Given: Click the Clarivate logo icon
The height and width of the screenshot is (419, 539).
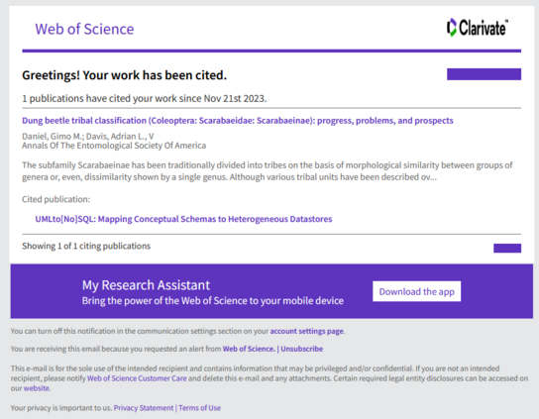Looking at the screenshot, I should (x=452, y=28).
